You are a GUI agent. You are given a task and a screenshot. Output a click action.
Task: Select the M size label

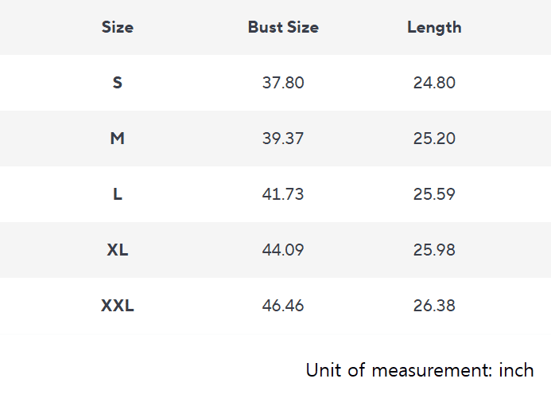[x=118, y=139]
